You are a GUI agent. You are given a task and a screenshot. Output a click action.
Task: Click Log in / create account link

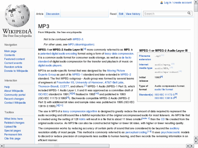tap(178, 2)
